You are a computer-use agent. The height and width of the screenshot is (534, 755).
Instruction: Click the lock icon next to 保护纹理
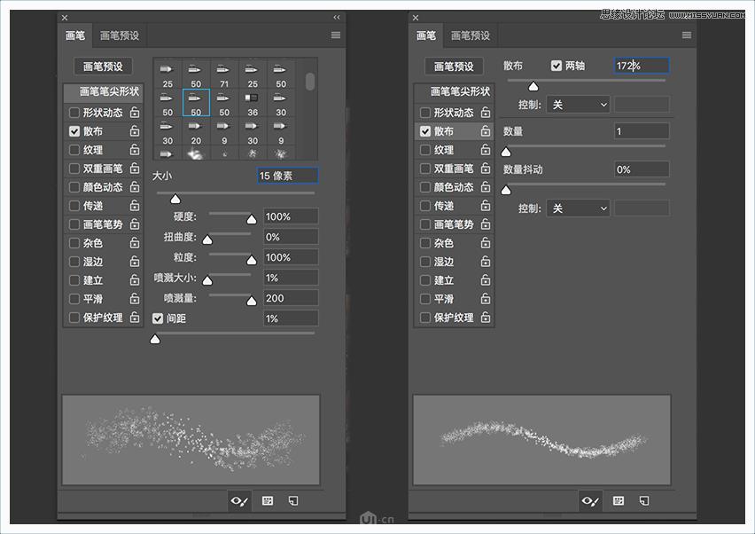pos(133,318)
